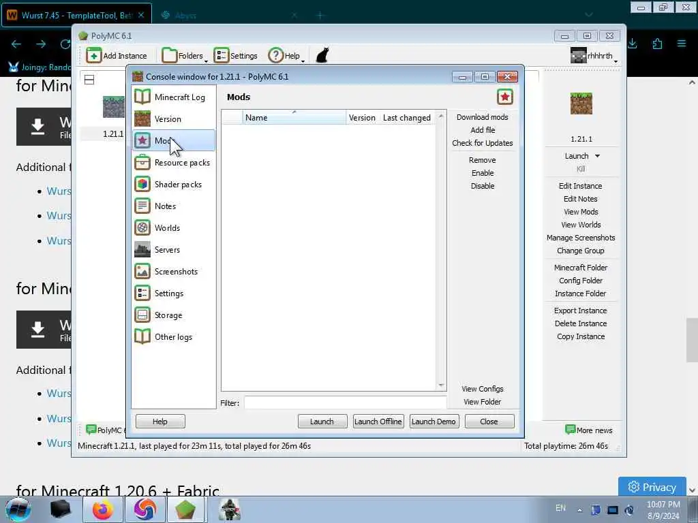
Task: Click View Mods in PolyMC sidebar
Action: coord(581,212)
